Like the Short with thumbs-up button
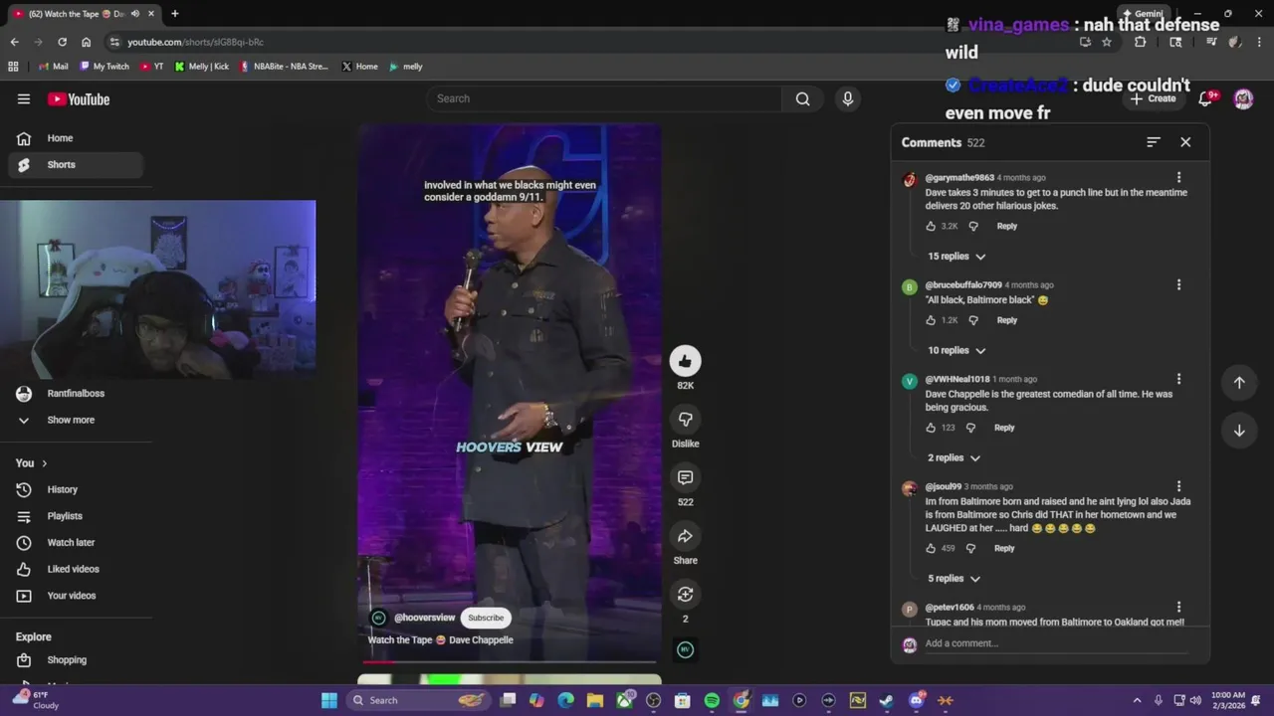 point(685,361)
